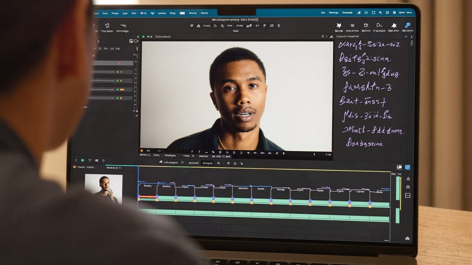Viewport: 472px width, 265px height.
Task: Open the first menu bar item after the notch
Action: point(323,13)
